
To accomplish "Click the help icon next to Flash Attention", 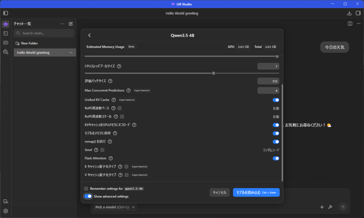I will pos(111,158).
